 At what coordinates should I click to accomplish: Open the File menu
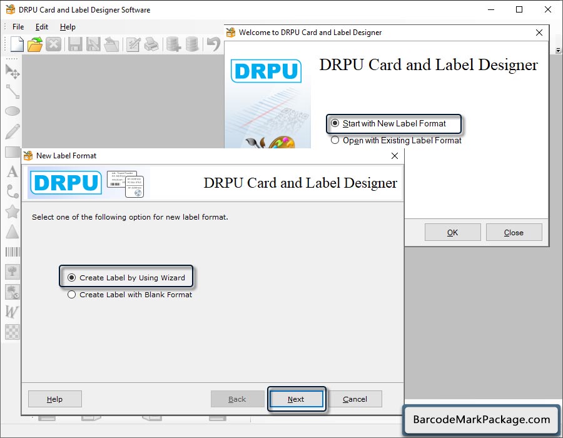[x=18, y=27]
